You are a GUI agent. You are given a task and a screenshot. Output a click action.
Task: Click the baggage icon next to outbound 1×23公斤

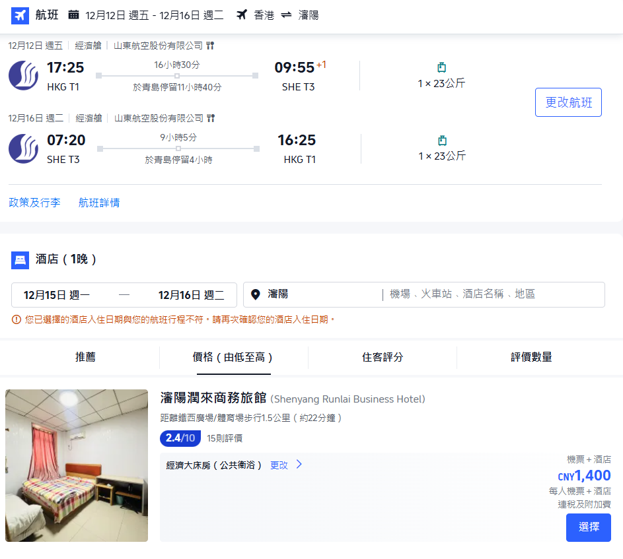coord(441,67)
